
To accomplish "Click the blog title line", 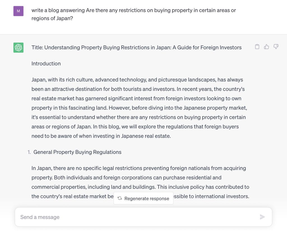I will pos(136,47).
